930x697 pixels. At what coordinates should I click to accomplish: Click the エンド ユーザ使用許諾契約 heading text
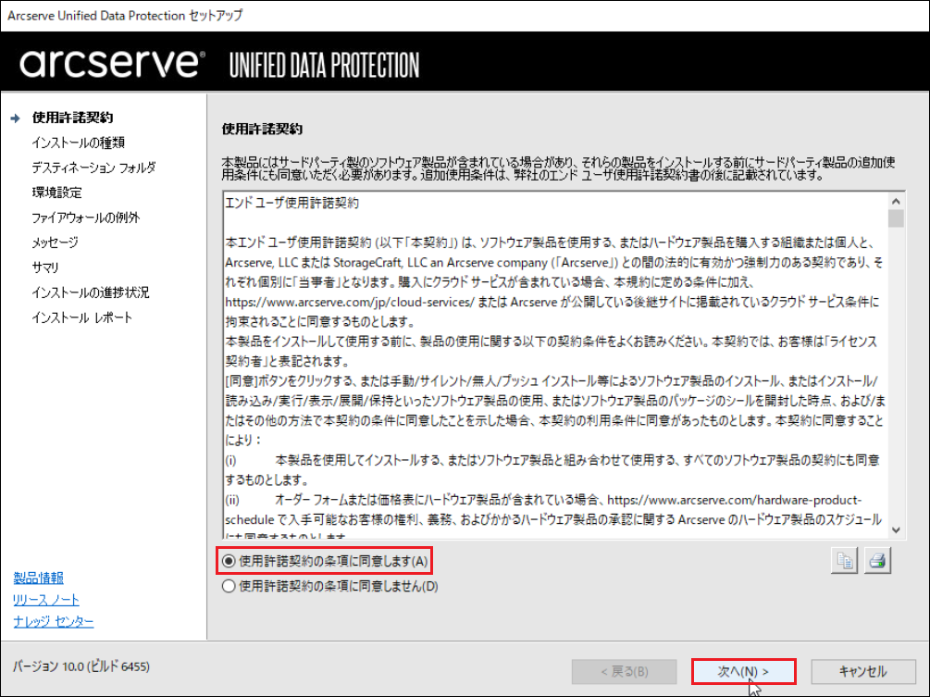[291, 203]
